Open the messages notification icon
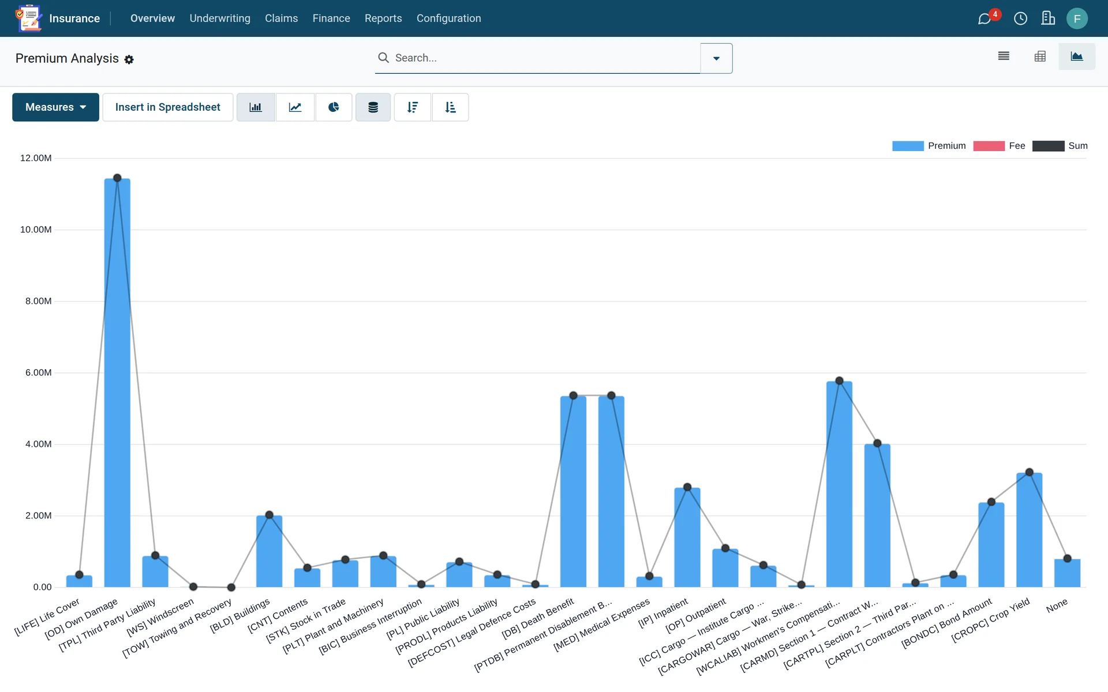Viewport: 1108px width, 692px height. pos(985,18)
